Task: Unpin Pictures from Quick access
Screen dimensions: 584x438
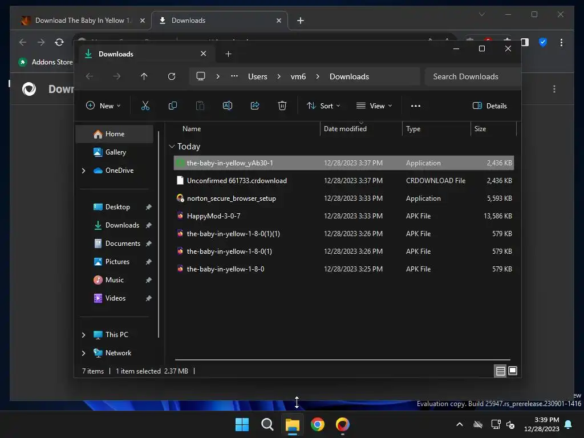Action: 149,262
